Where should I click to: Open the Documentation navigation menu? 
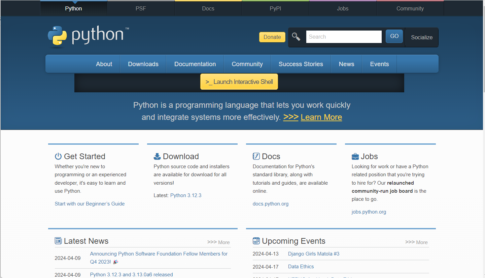click(195, 64)
